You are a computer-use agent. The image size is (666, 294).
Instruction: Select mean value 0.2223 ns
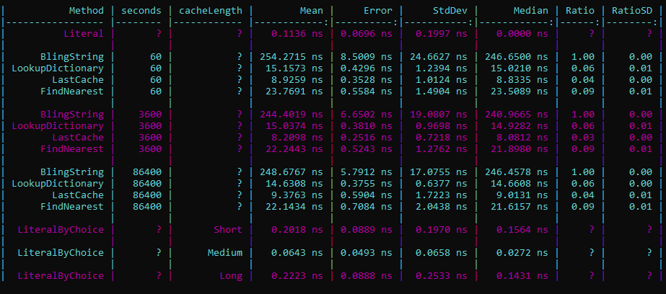[297, 276]
